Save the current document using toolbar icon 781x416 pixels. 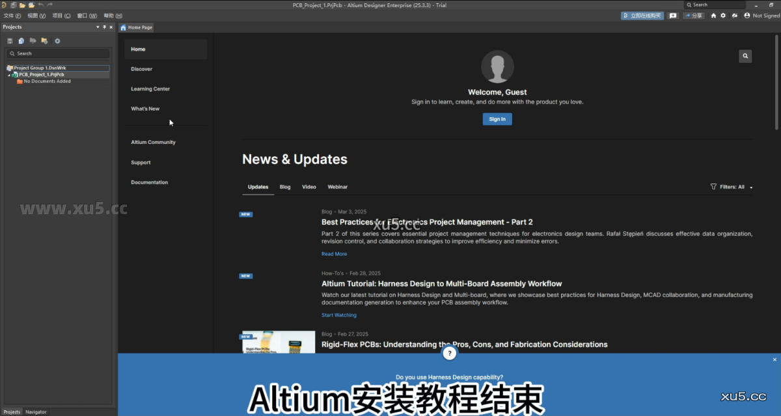click(x=14, y=5)
